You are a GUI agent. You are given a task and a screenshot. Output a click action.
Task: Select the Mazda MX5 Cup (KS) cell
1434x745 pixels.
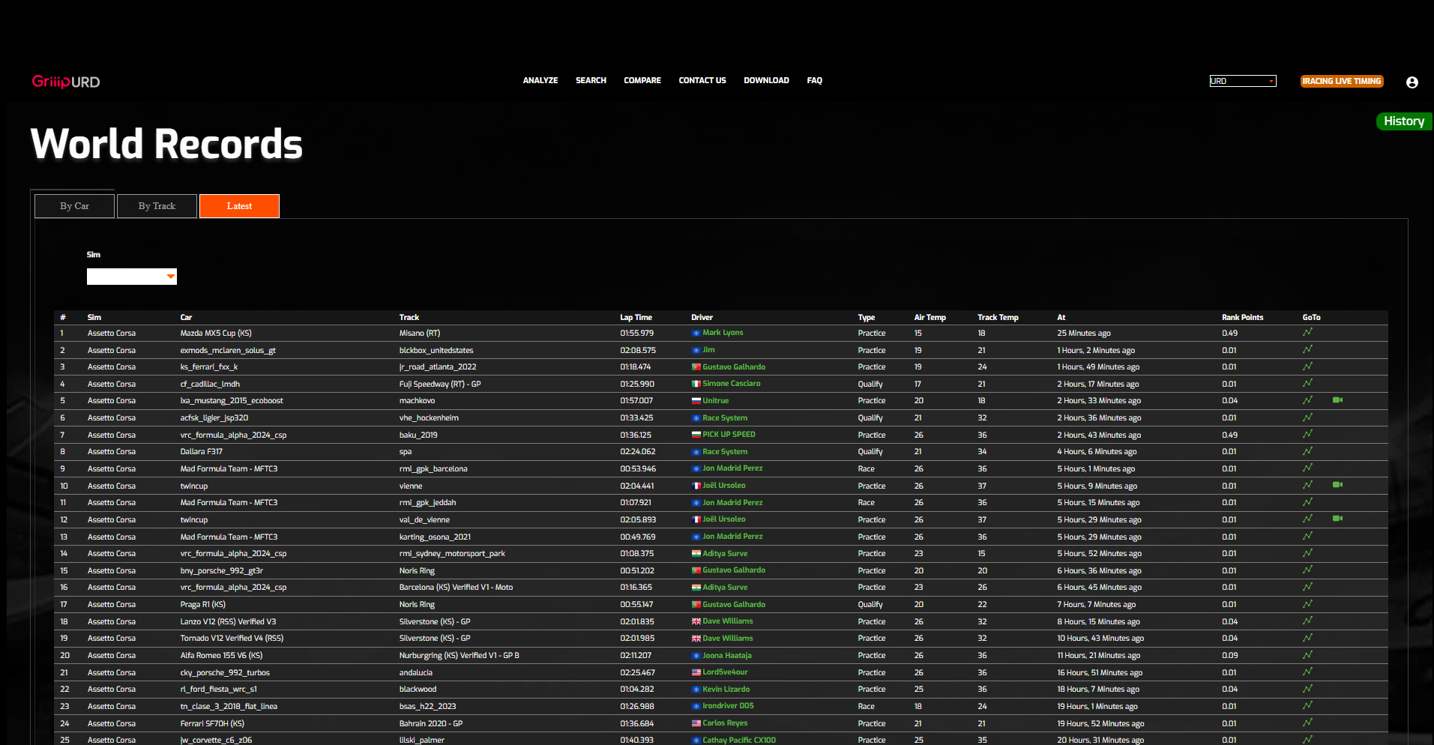(216, 333)
